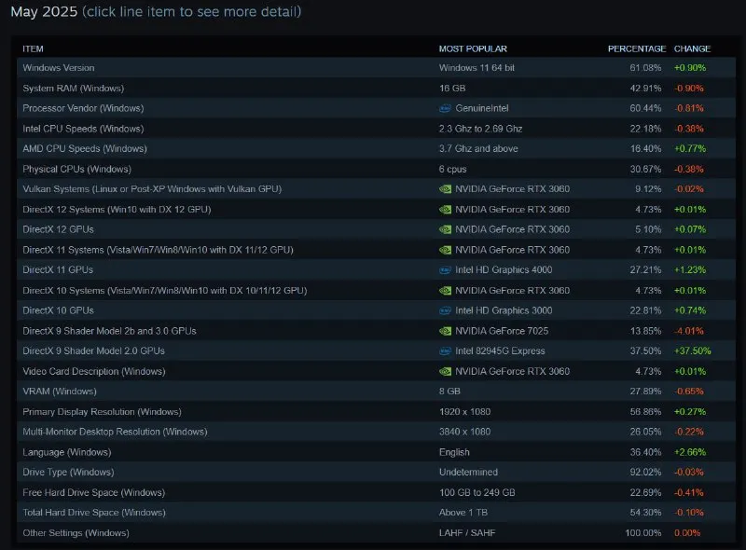Click the 'LAHF / SAHF' value

click(x=467, y=533)
